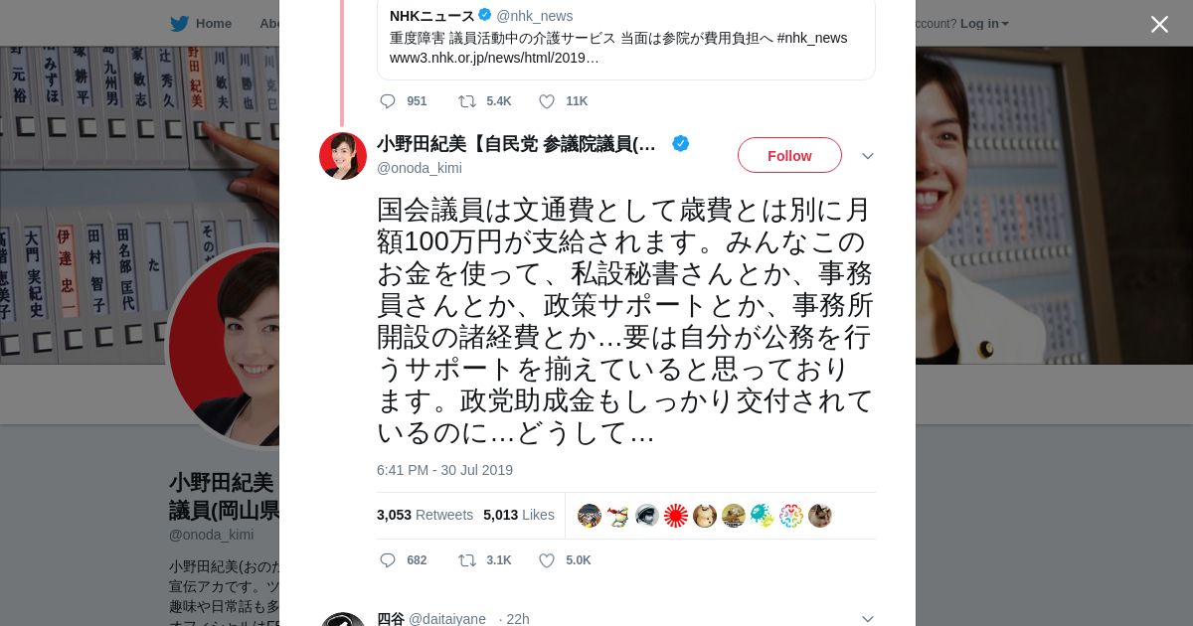Open the @nhk_news handle in quoted tweet
Viewport: 1193px width, 626px height.
tap(534, 16)
